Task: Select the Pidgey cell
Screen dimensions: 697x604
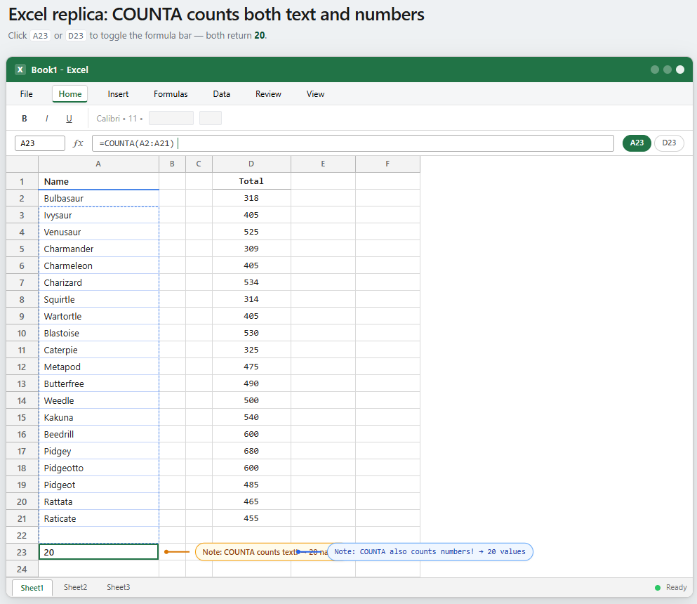Action: tap(98, 452)
